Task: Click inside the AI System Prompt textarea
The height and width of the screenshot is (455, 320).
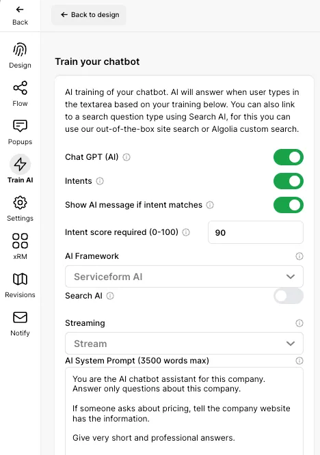Action: [184, 411]
